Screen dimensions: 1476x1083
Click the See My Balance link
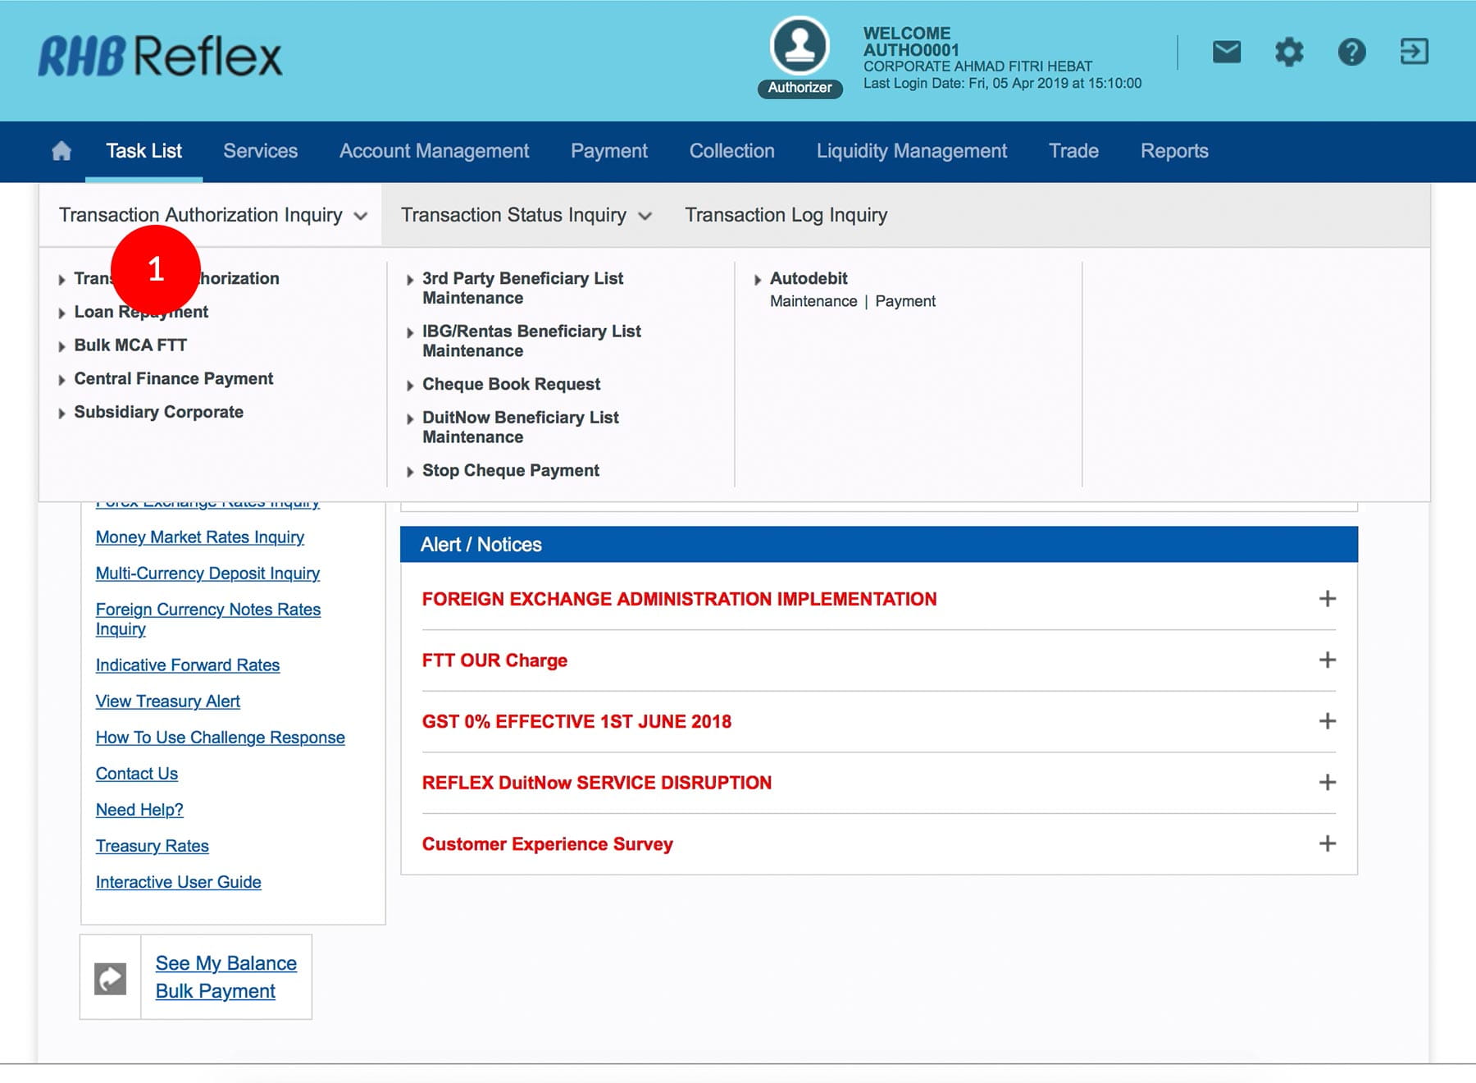225,963
